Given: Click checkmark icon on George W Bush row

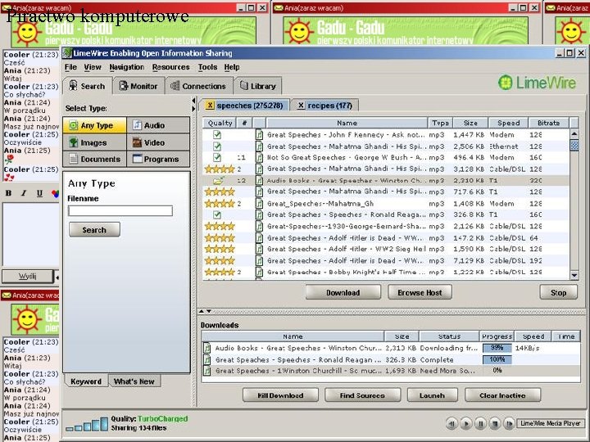Looking at the screenshot, I should tap(217, 157).
